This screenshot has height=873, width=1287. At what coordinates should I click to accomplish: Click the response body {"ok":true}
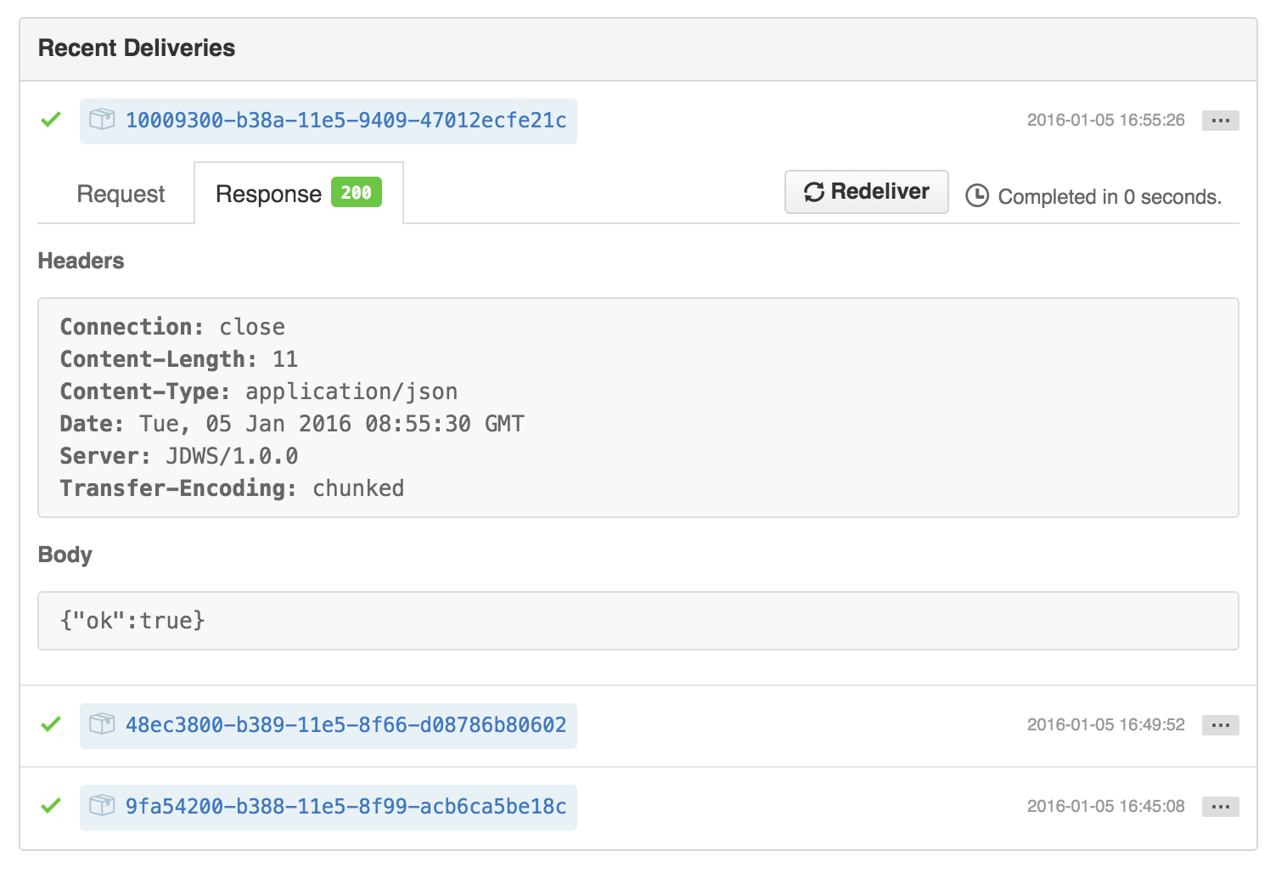[132, 621]
